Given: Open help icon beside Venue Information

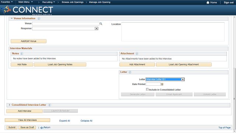Looking at the screenshot, I should coord(39,18).
